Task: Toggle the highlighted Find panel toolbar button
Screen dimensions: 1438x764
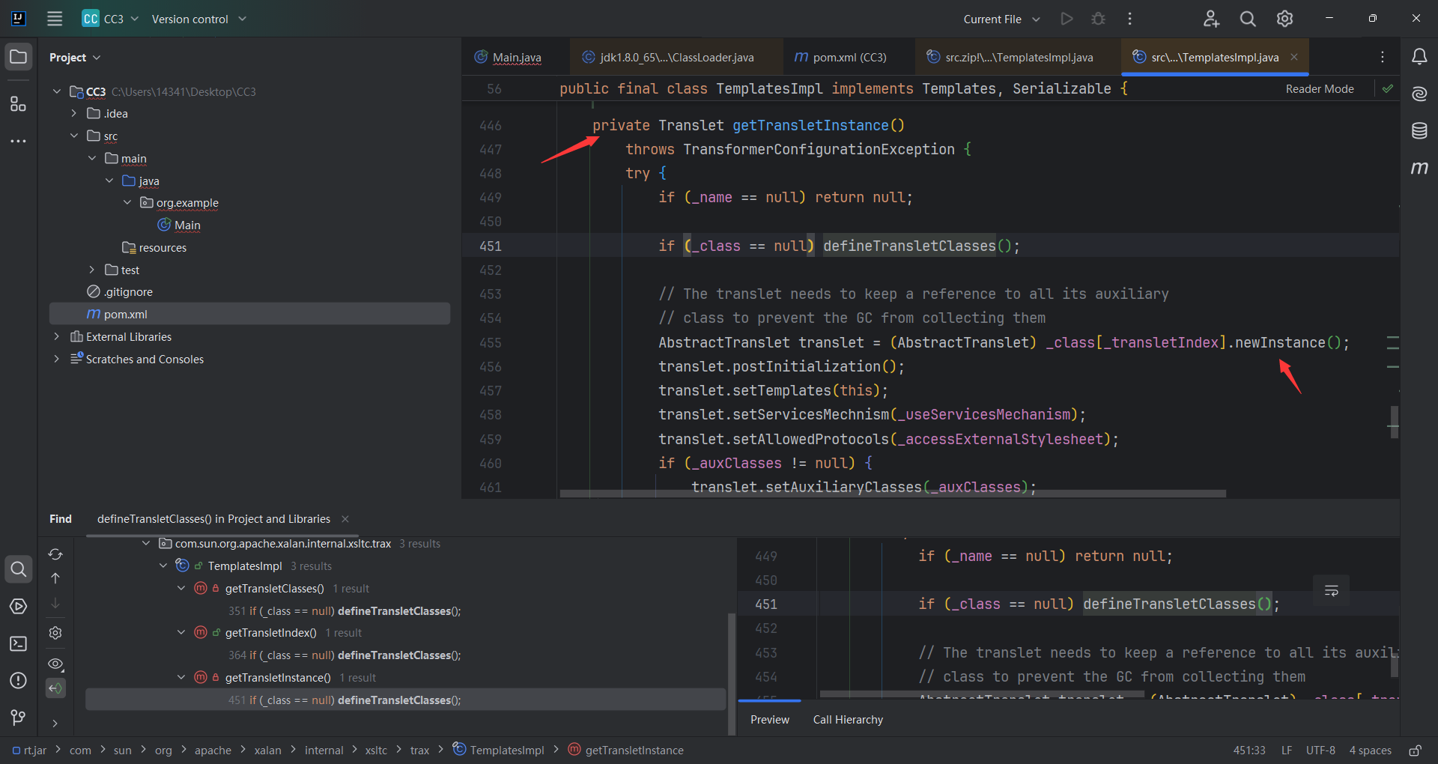Action: point(55,688)
